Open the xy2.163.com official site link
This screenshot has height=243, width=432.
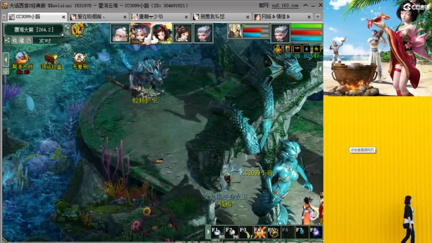pos(285,5)
